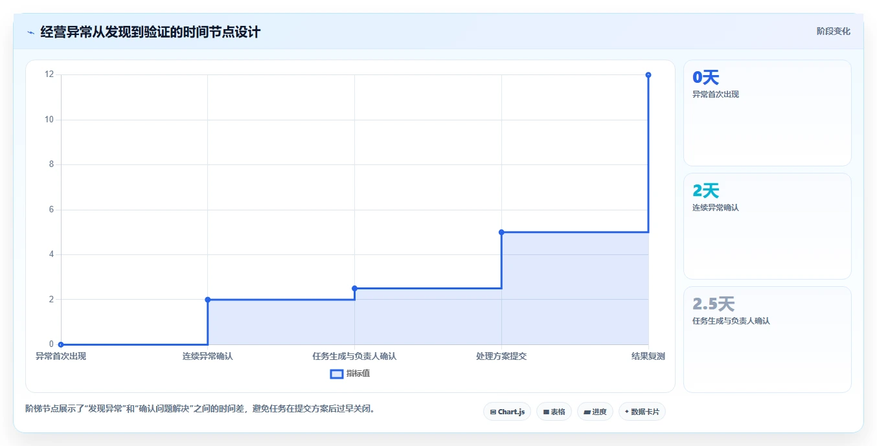Click the 阶段变化 label in header

click(x=833, y=31)
